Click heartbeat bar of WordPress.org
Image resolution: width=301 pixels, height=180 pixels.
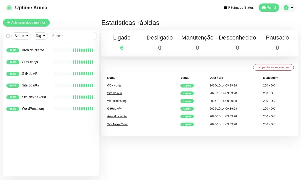pyautogui.click(x=73, y=109)
